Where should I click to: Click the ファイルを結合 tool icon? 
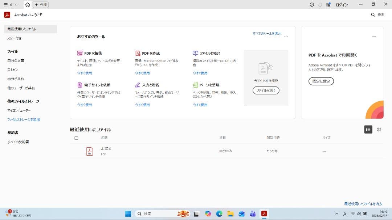[195, 53]
